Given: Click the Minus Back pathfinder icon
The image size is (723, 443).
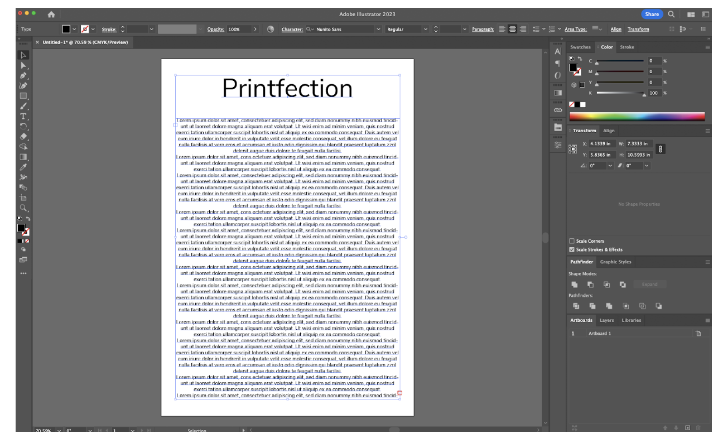Looking at the screenshot, I should pos(659,306).
